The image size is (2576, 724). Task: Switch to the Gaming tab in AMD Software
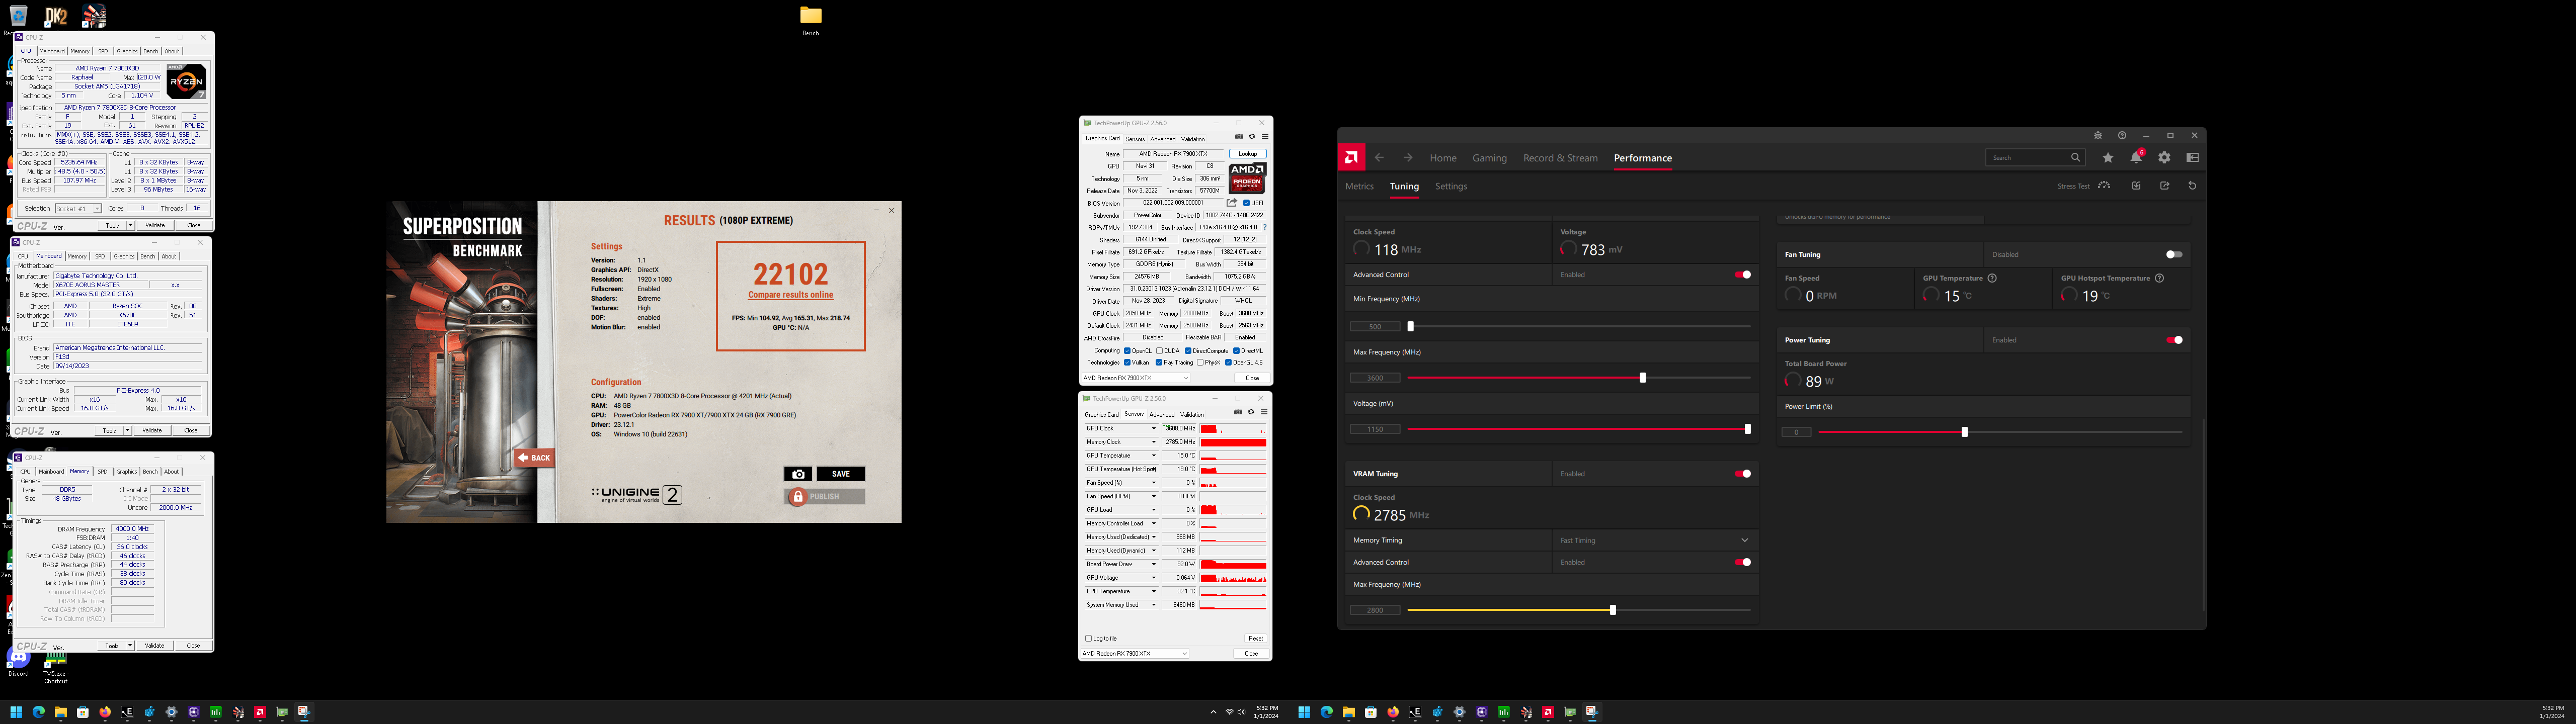(1489, 158)
